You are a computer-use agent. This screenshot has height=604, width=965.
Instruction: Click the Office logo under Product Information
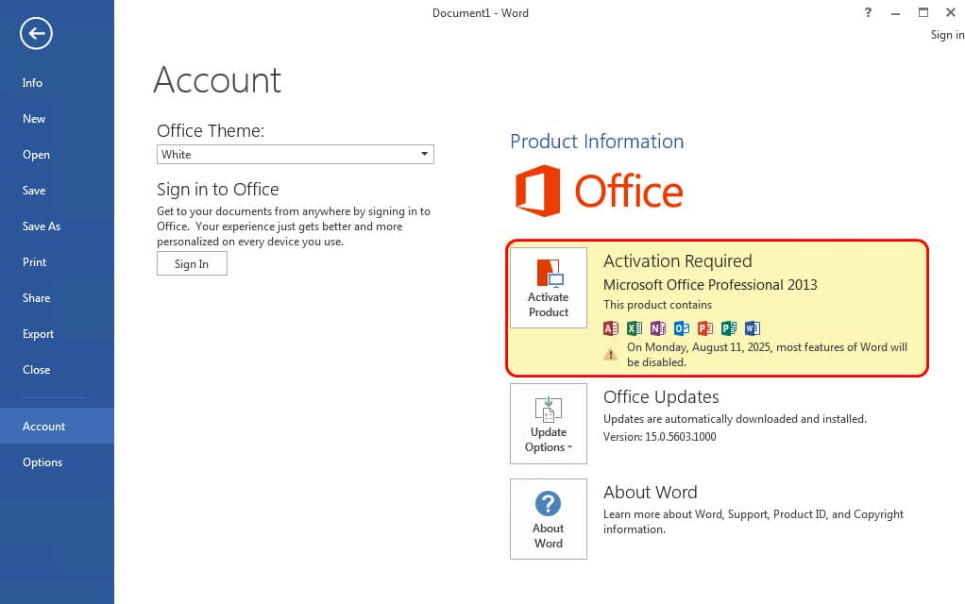pyautogui.click(x=599, y=191)
